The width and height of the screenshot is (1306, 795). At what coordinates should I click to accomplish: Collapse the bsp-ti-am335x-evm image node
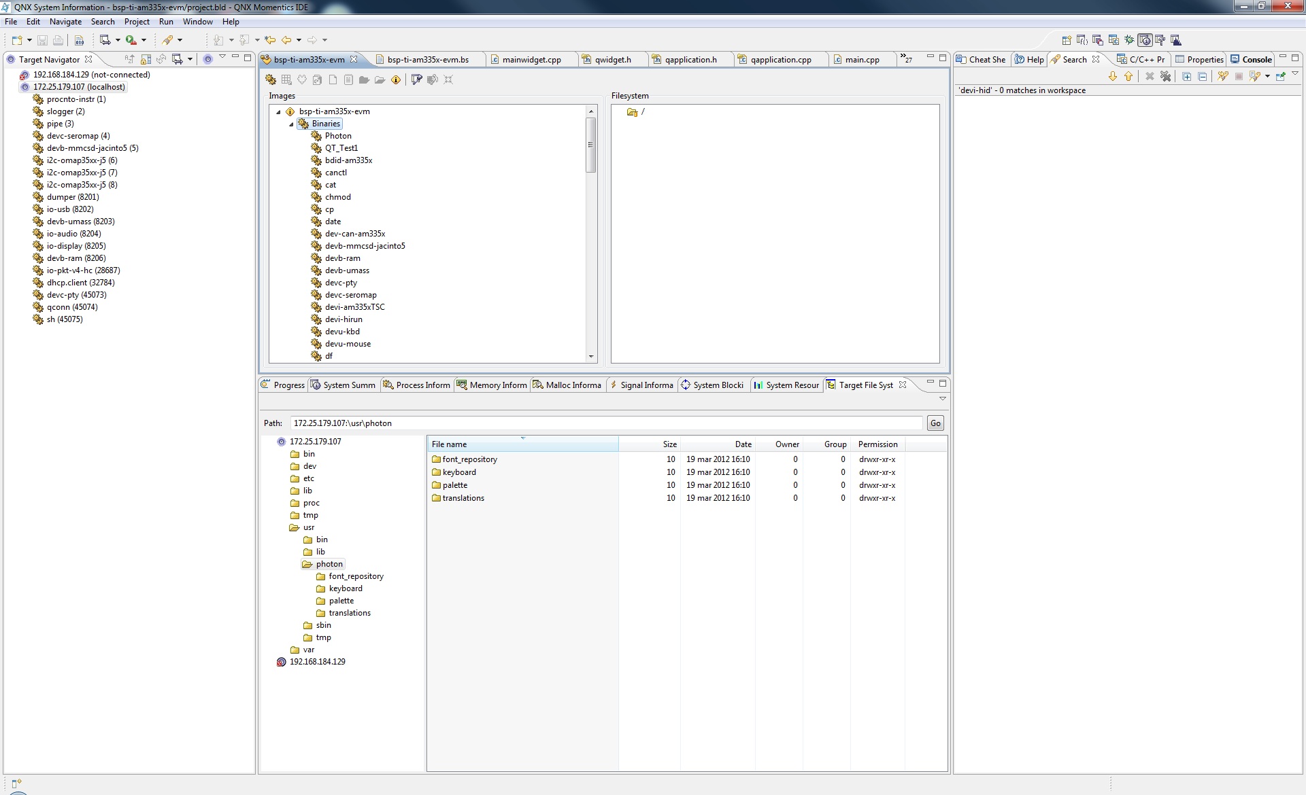tap(278, 112)
